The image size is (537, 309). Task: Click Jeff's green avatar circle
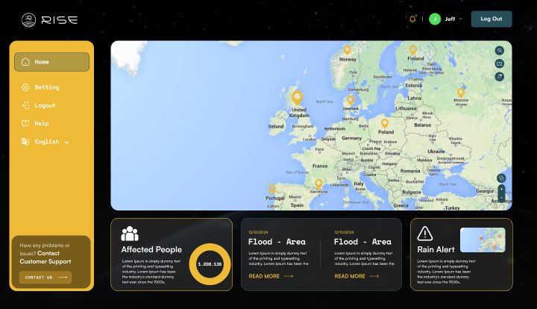435,19
